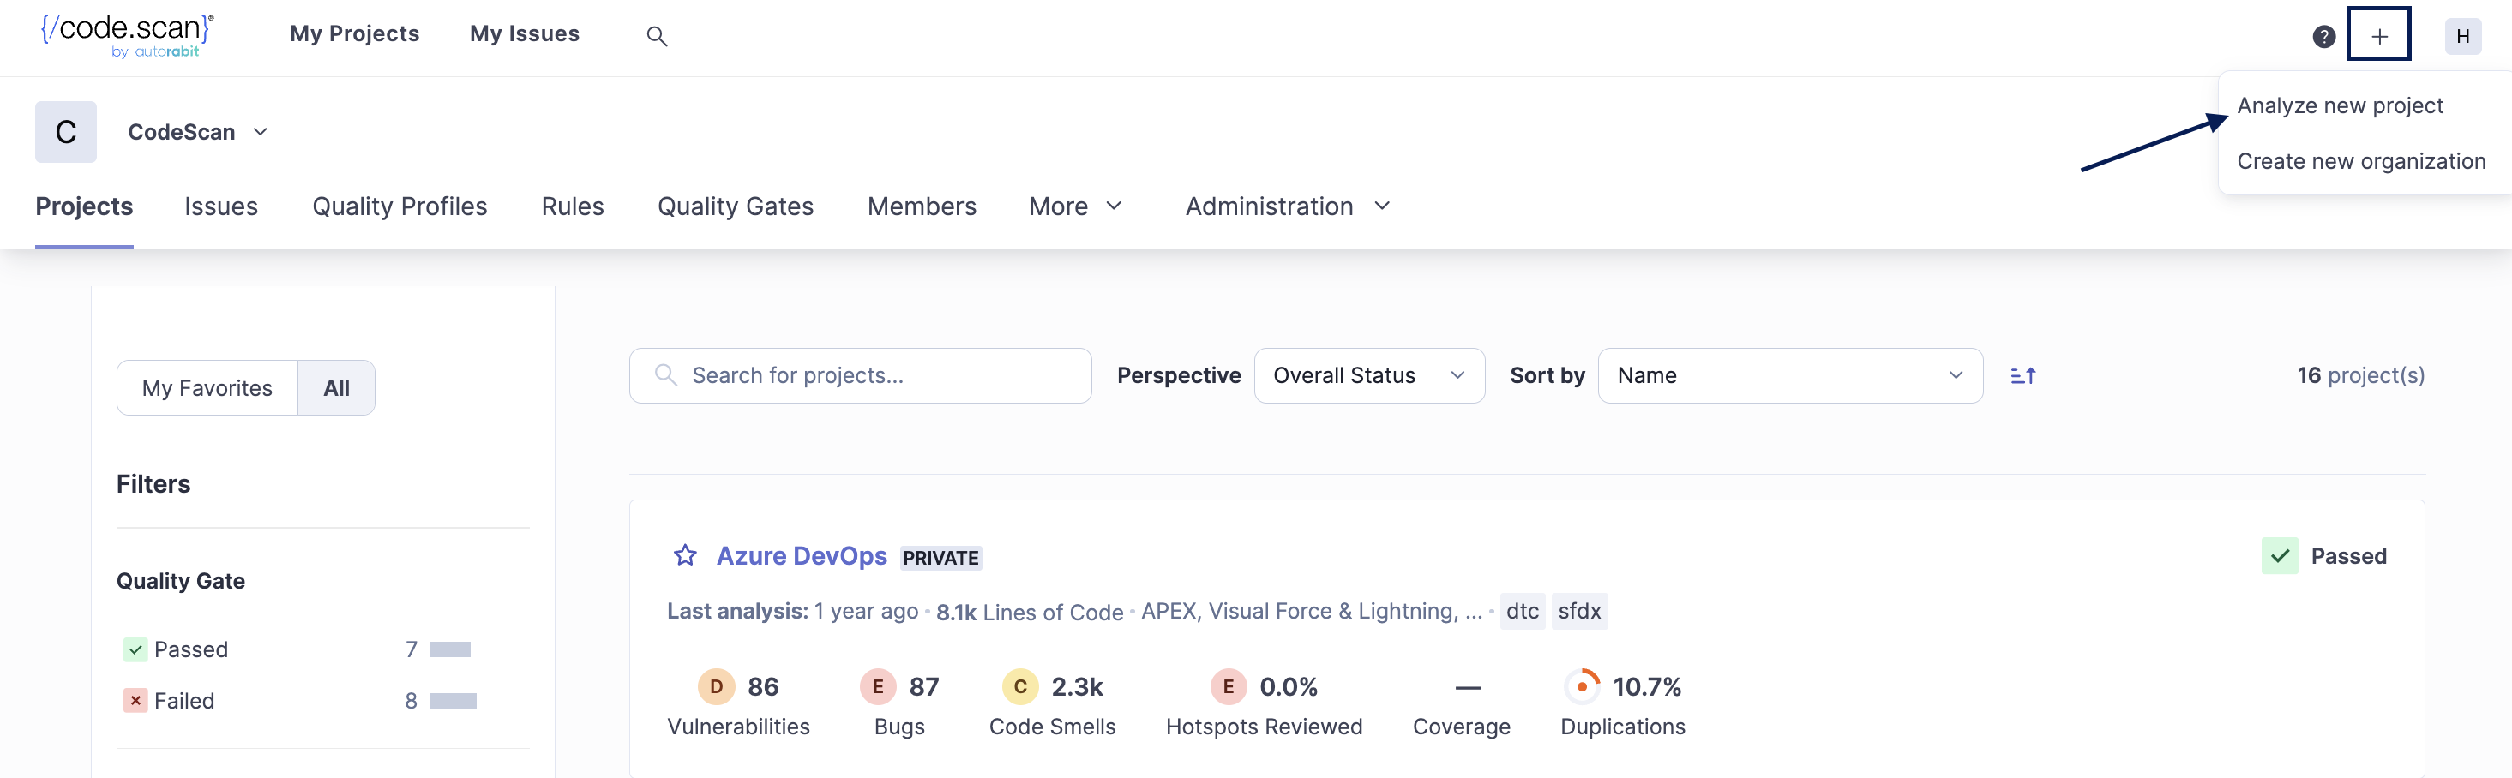Image resolution: width=2512 pixels, height=778 pixels.
Task: Expand the Perspective Overall Status dropdown
Action: tap(1368, 375)
